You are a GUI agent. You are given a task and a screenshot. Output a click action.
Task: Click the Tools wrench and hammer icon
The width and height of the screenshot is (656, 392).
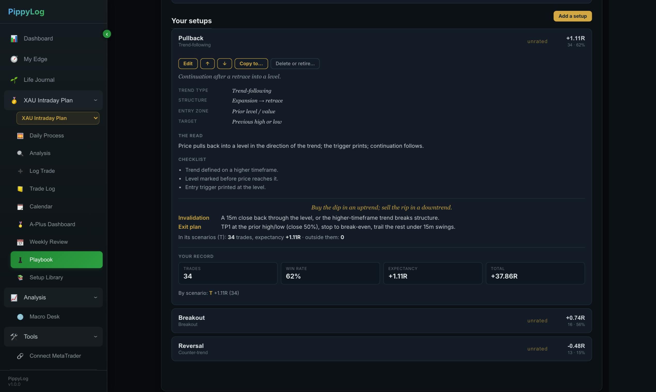(x=14, y=337)
